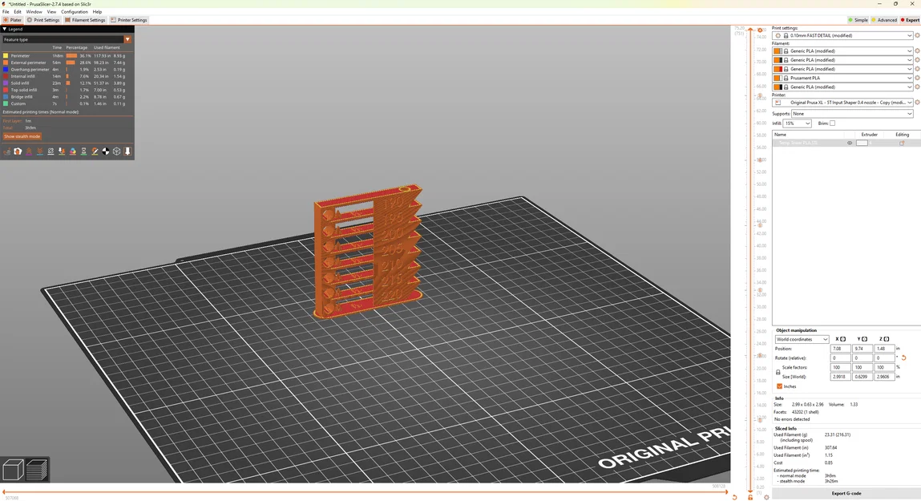Open print settings preset dropdown

point(842,35)
